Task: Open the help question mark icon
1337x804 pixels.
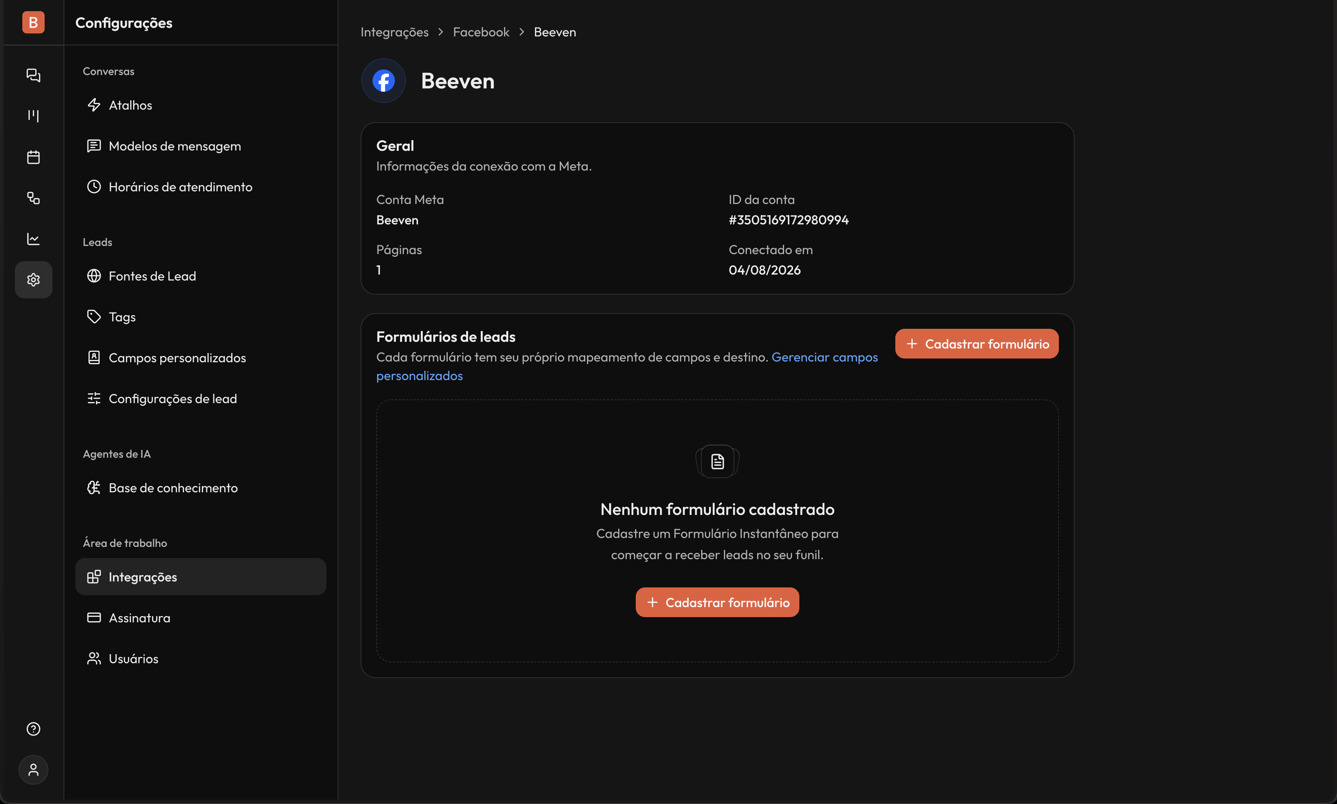Action: 33,729
